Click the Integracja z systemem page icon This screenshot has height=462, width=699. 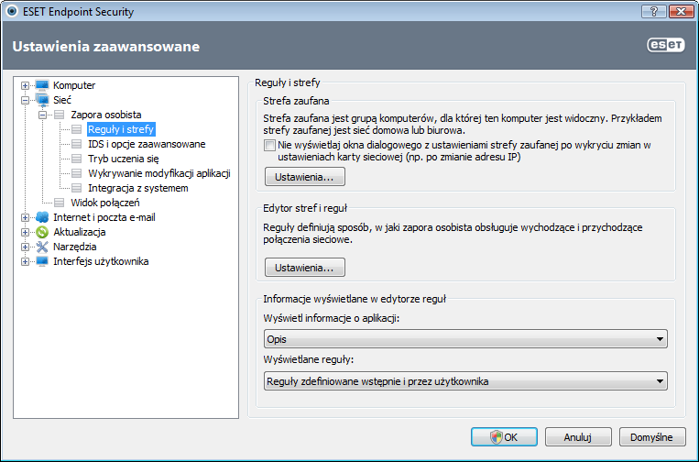[77, 188]
